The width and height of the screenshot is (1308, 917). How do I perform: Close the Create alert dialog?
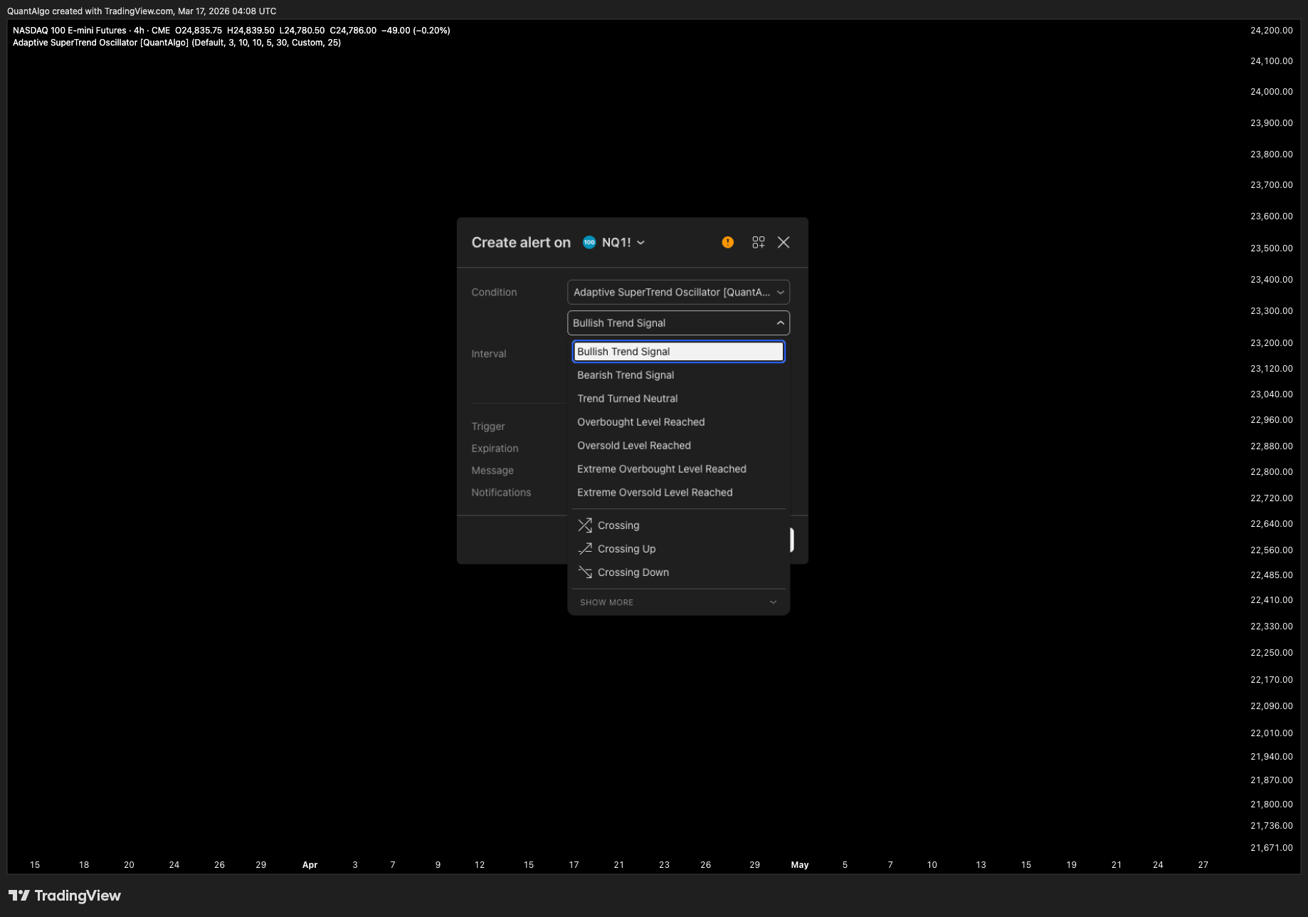[784, 242]
